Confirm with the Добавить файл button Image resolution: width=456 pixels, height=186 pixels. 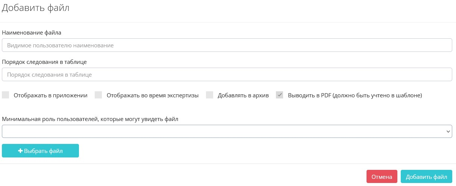click(426, 177)
